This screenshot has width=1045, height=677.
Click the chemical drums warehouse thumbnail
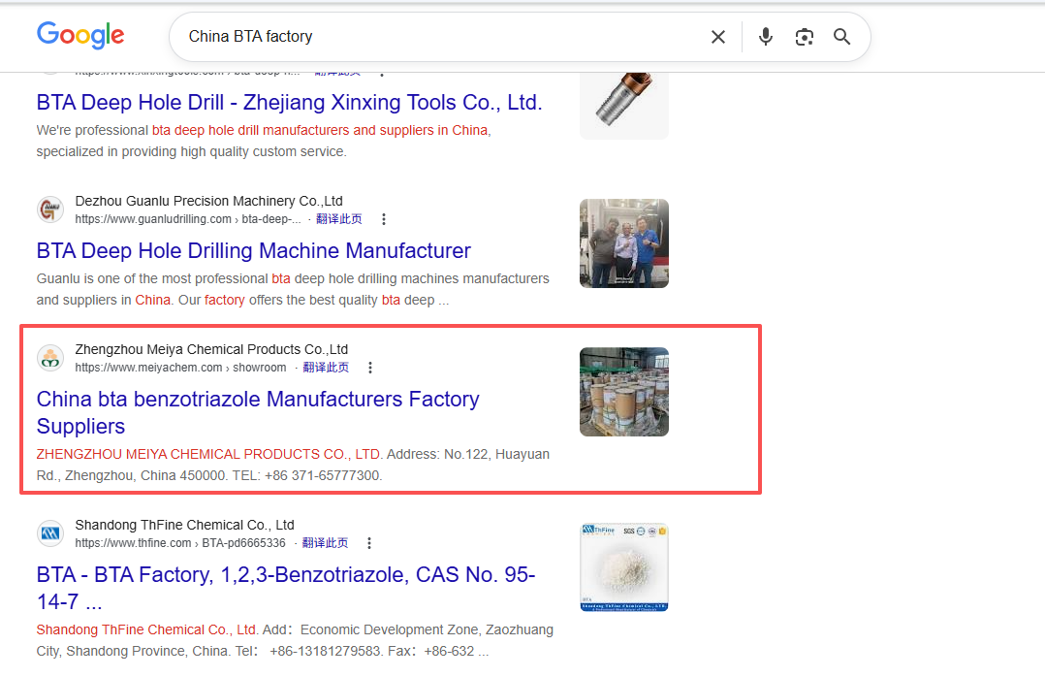pos(624,392)
